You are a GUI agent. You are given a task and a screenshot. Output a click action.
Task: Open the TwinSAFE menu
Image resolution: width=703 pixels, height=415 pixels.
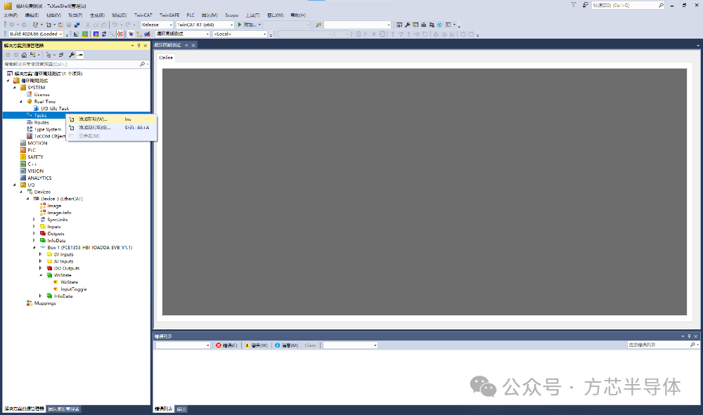coord(169,15)
